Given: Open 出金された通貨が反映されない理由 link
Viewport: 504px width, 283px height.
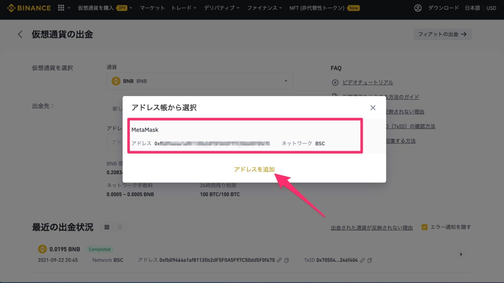Looking at the screenshot, I should [372, 228].
